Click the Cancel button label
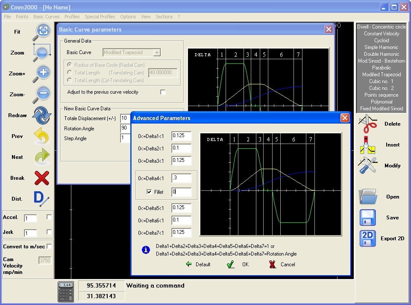This screenshot has height=305, width=411. [288, 265]
